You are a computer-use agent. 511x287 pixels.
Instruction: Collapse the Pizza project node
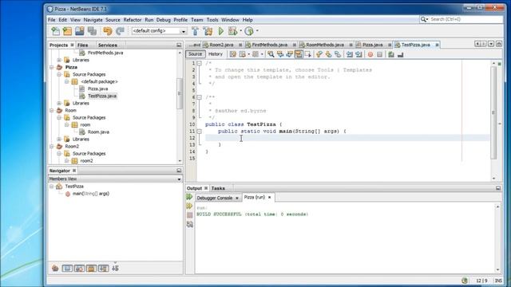[51, 67]
